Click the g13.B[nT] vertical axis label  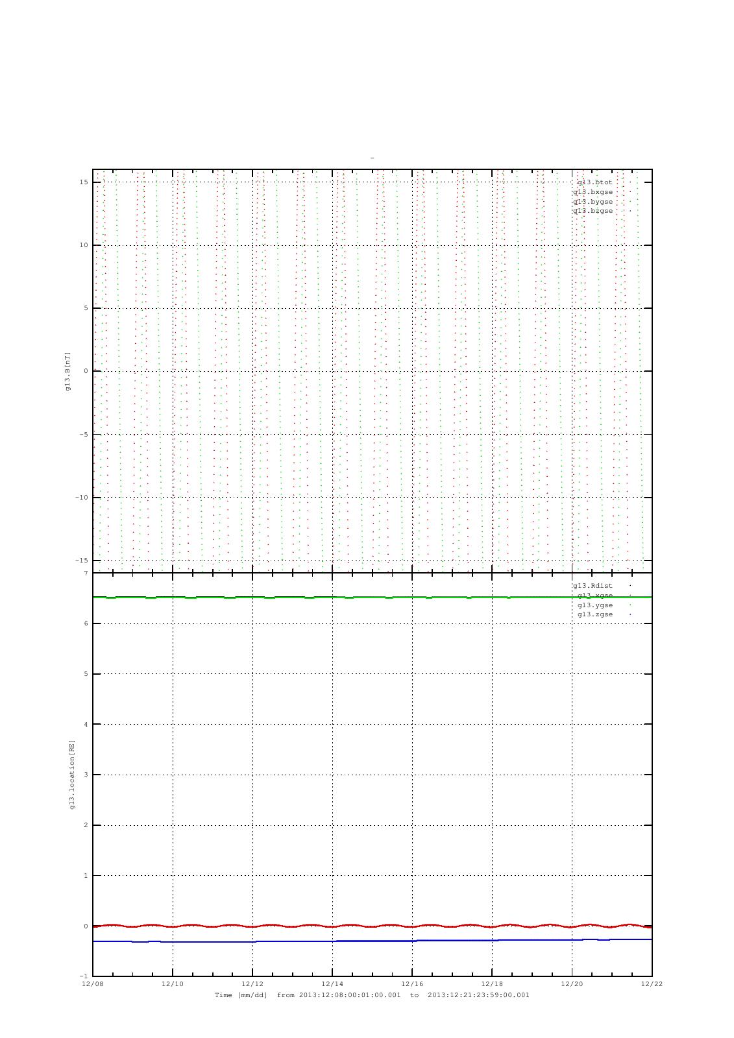(x=67, y=371)
